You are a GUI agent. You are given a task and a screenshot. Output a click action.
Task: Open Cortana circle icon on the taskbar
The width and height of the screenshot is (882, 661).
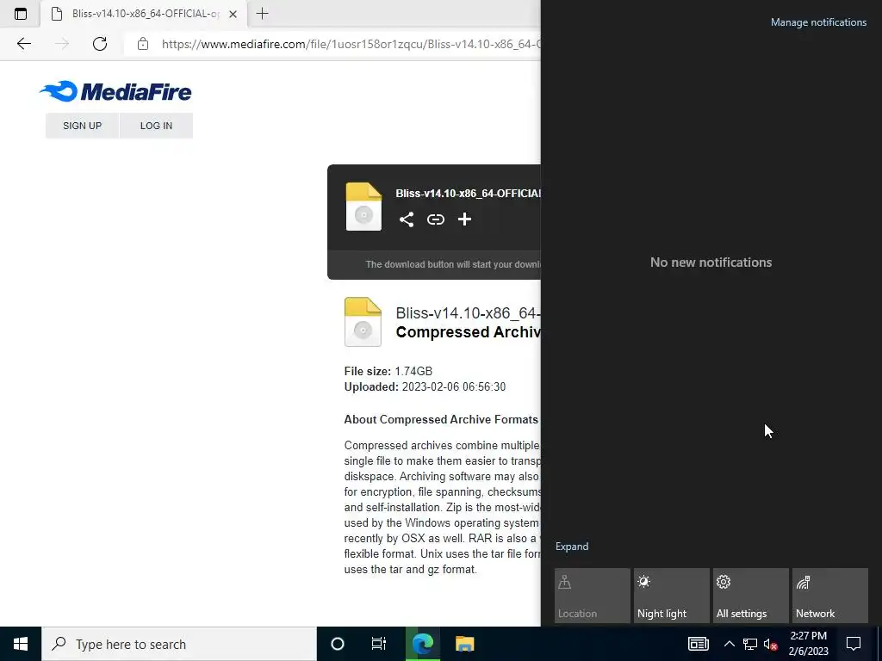[x=337, y=644]
